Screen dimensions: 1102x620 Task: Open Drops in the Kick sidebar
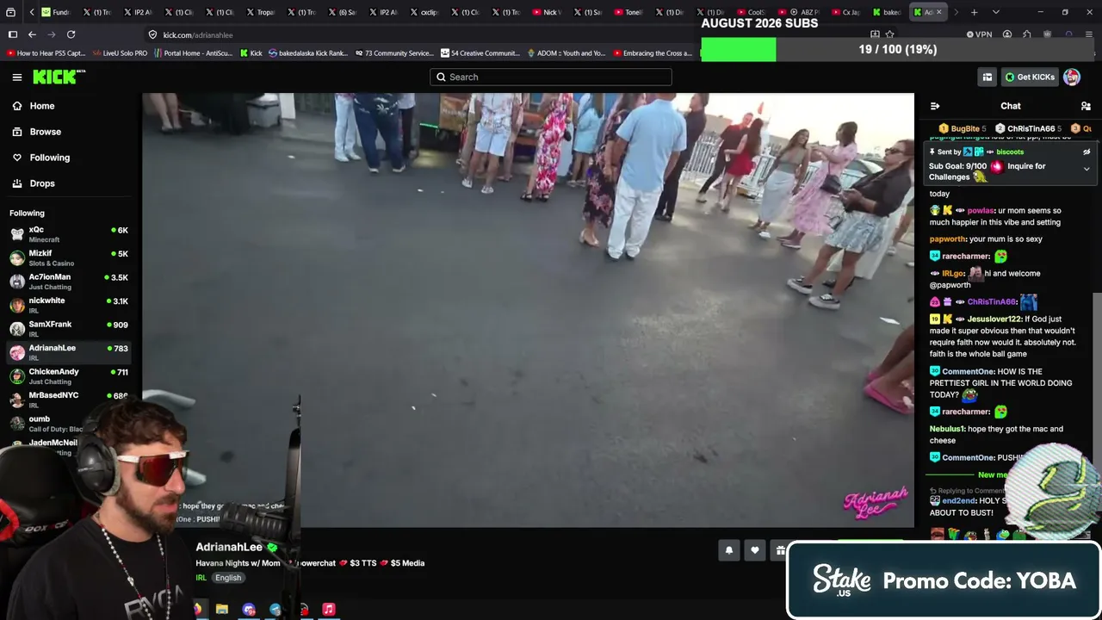(41, 183)
